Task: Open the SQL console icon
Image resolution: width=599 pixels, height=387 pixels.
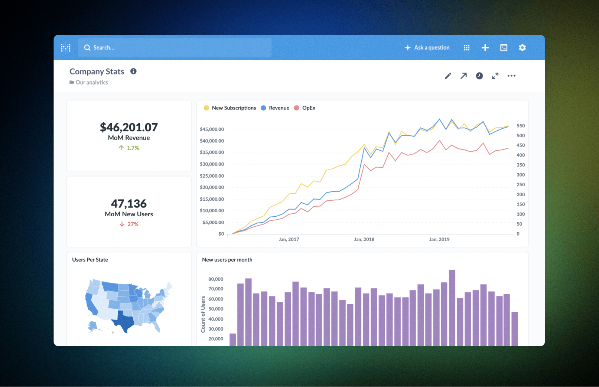Action: click(504, 47)
